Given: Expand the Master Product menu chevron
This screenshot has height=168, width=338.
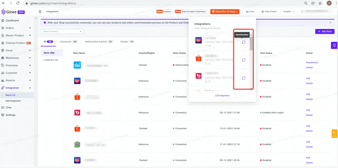Looking at the screenshot, I should point(30,35).
